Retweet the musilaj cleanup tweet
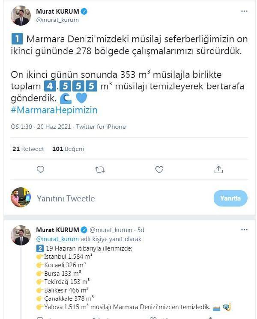 click(100, 170)
